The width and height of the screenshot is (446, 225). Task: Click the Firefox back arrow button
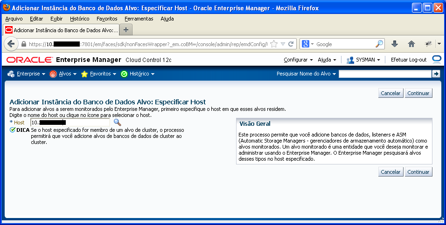coord(11,44)
